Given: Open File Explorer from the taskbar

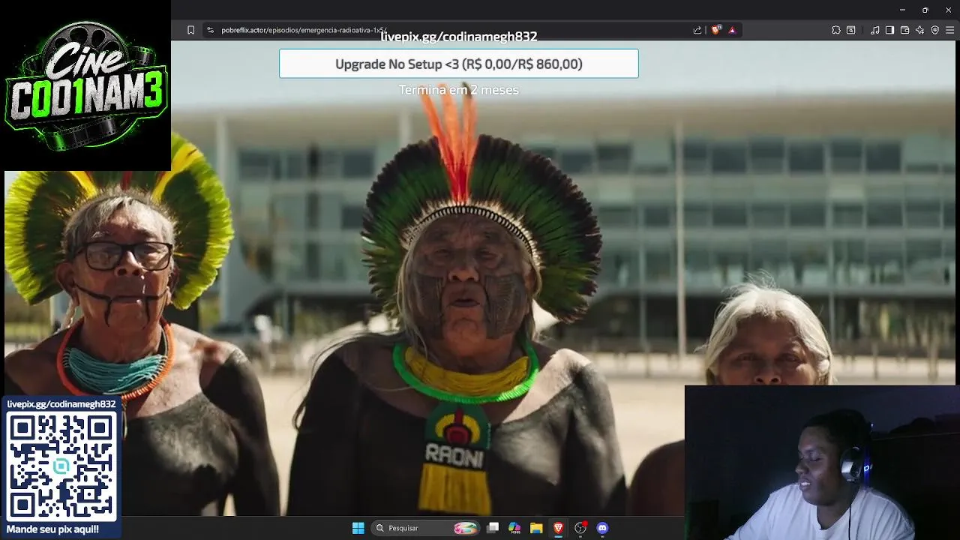Looking at the screenshot, I should pos(536,528).
